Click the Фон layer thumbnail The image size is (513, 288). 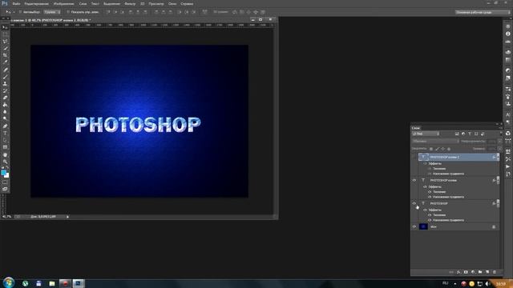pos(423,226)
